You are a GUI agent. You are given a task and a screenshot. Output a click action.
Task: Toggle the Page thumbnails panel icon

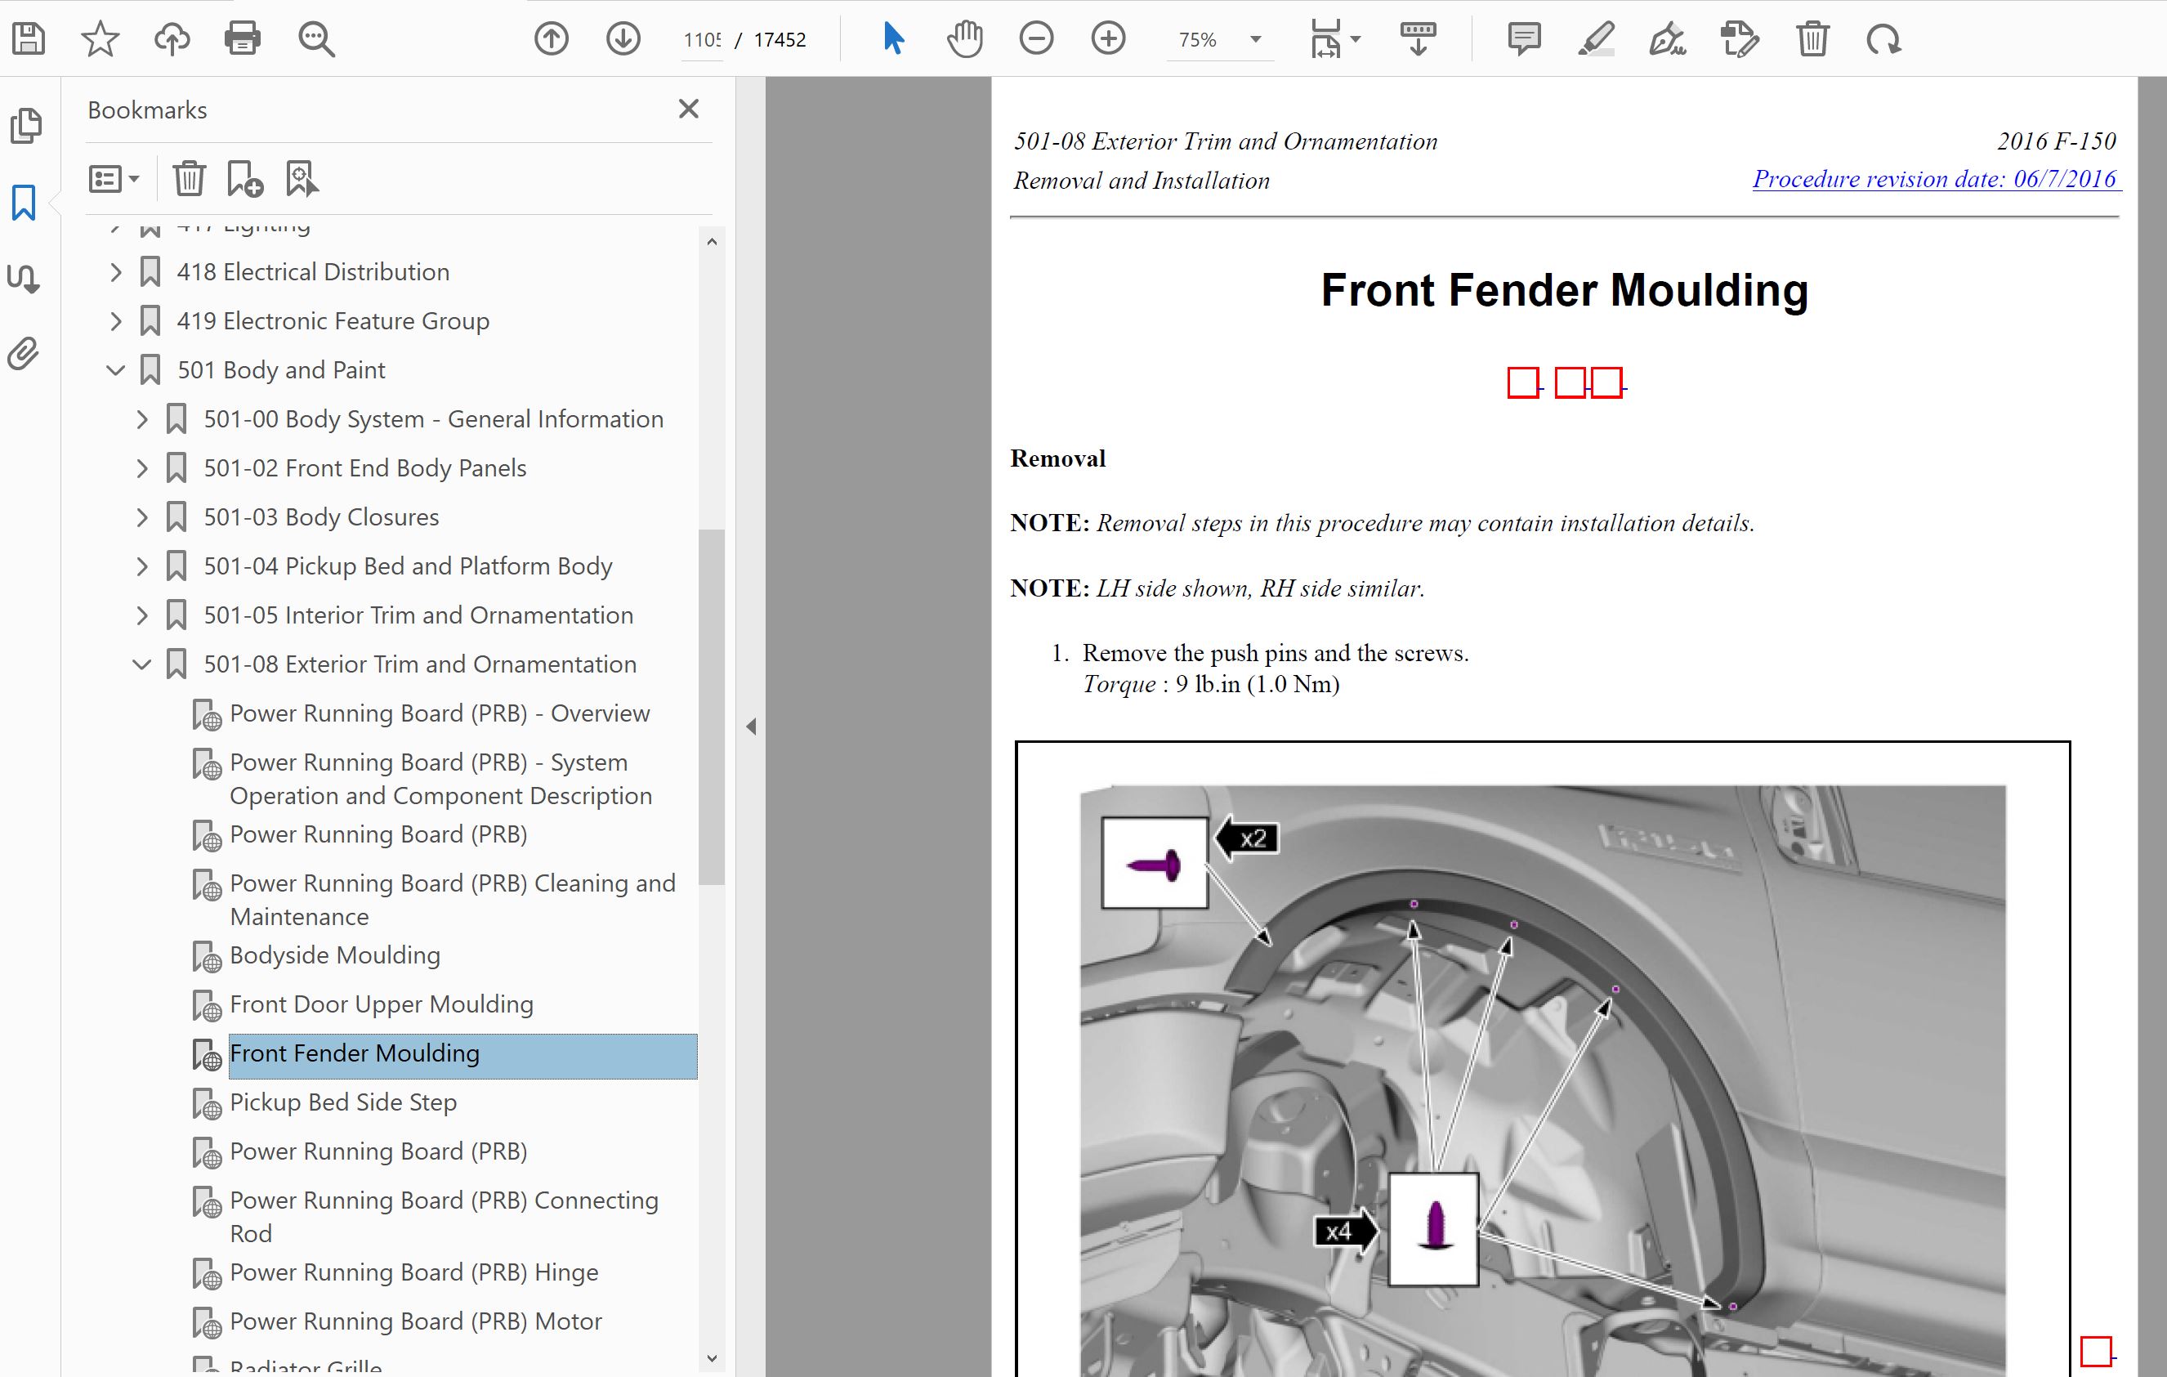[25, 125]
